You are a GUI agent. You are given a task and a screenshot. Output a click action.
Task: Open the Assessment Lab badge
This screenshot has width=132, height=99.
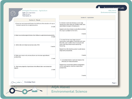(x=111, y=8)
